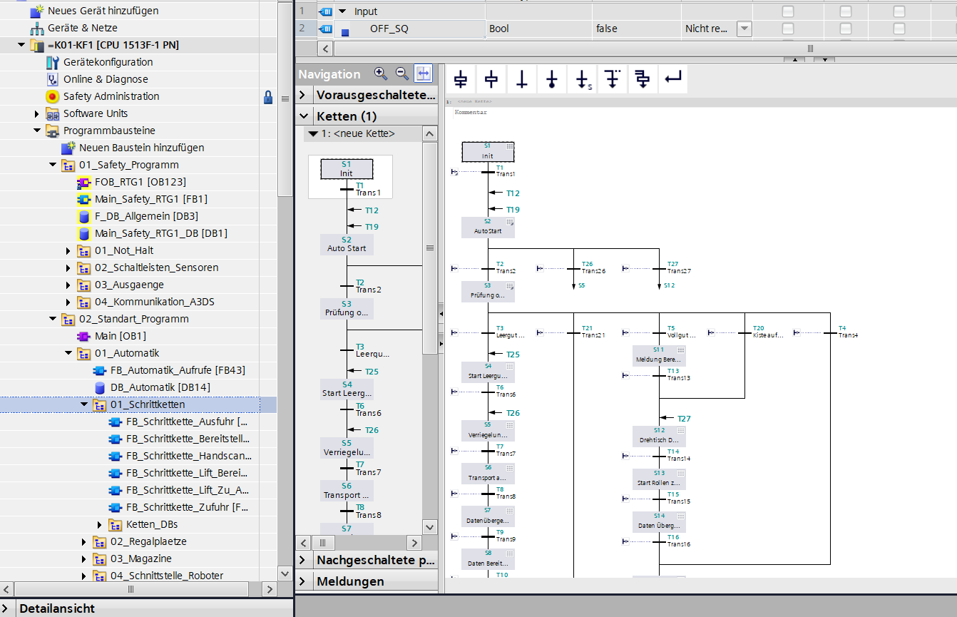Open a simultaneous branch using the toolbar
Viewport: 957px width, 617px height.
[643, 79]
